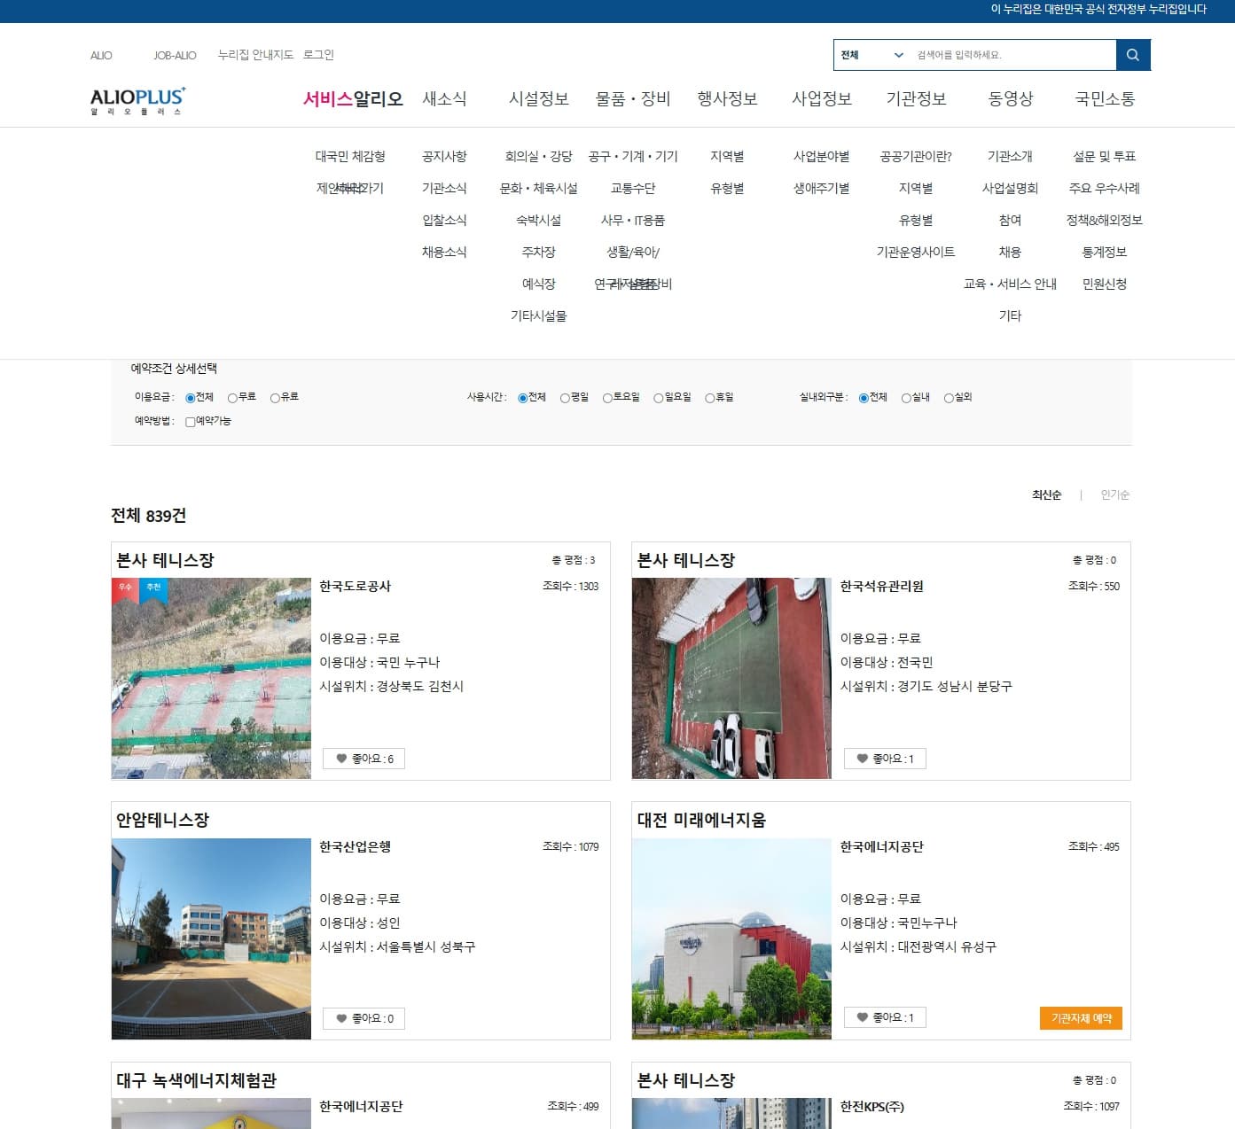Open 생애주기별 submenu item
Viewport: 1235px width, 1129px height.
(x=822, y=188)
